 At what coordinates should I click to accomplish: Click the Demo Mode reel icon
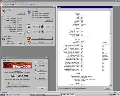click(29, 42)
